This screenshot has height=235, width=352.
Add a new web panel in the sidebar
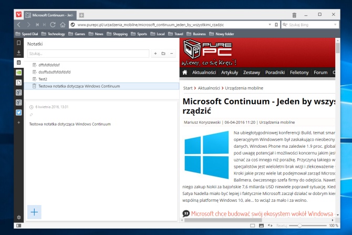18,122
